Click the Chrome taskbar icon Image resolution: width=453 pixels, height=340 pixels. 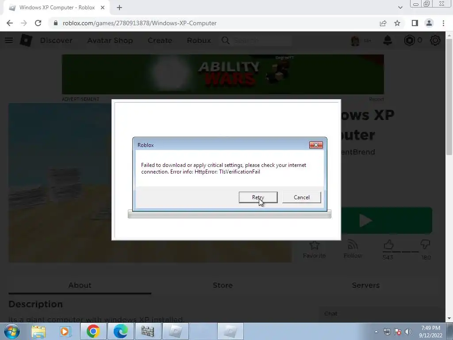tap(93, 331)
